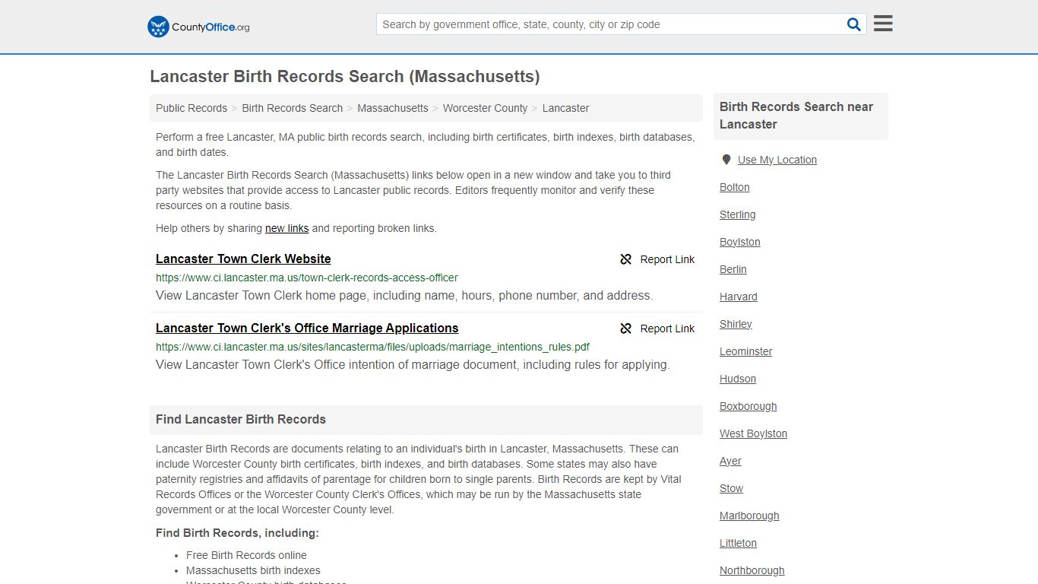The width and height of the screenshot is (1038, 584).
Task: Follow the 'new links' hyperlink
Action: (286, 228)
